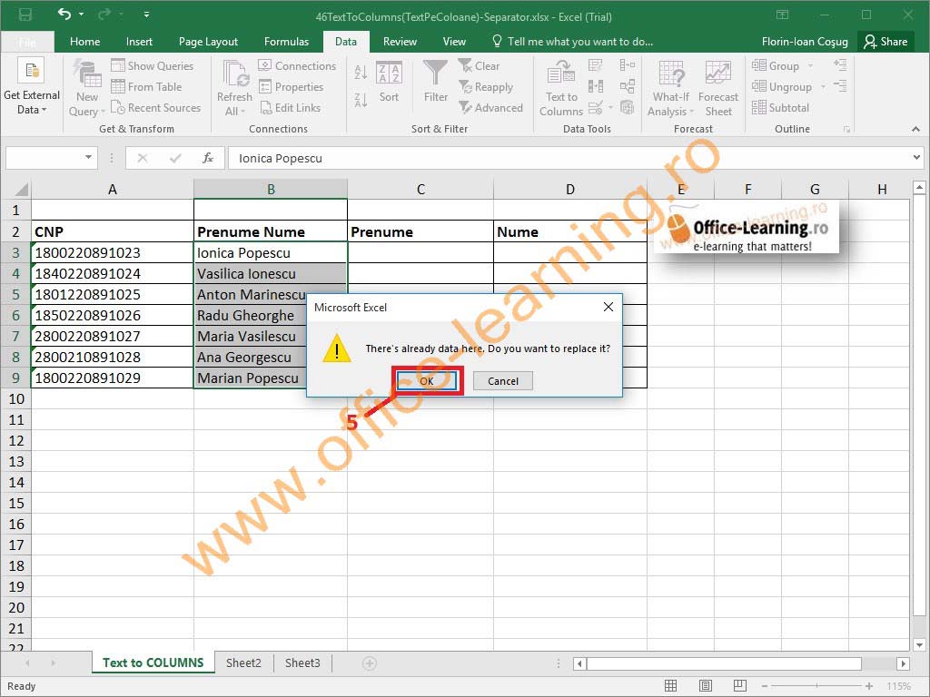
Task: Open Advanced filter options
Action: 490,108
